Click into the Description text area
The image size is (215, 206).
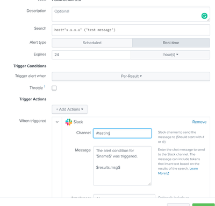pos(131,14)
